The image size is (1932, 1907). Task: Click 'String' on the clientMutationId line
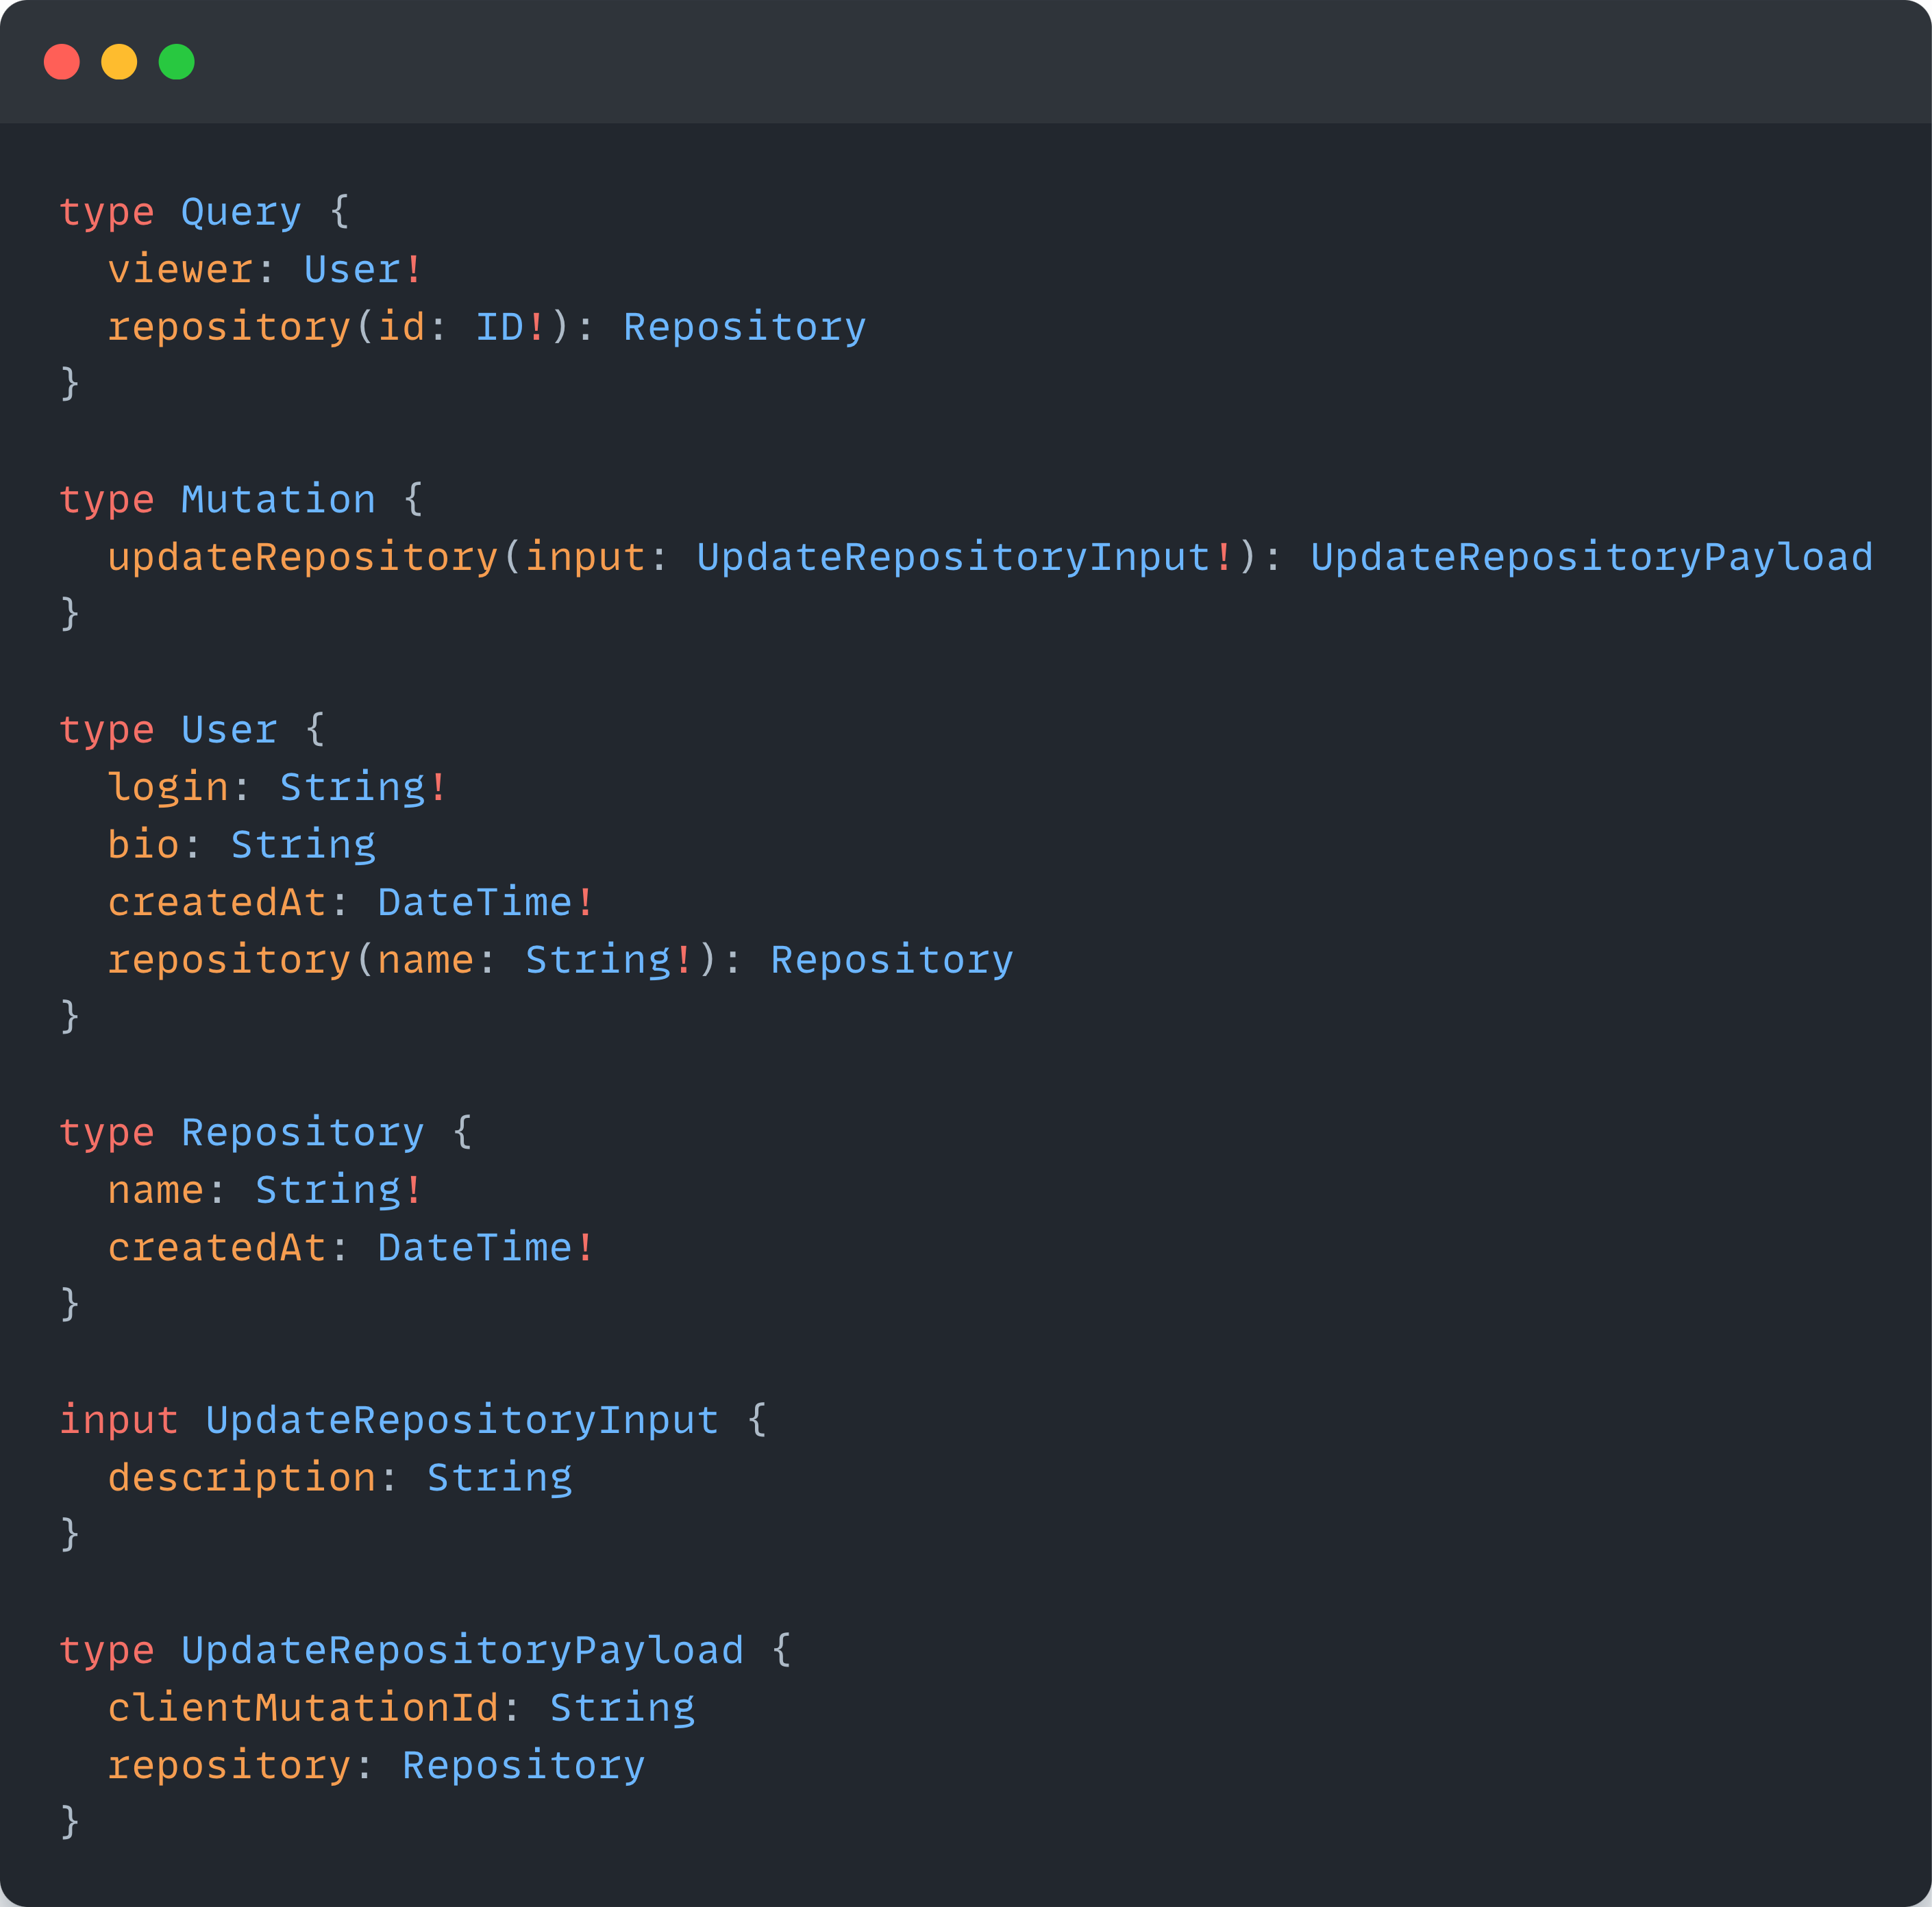click(622, 1709)
